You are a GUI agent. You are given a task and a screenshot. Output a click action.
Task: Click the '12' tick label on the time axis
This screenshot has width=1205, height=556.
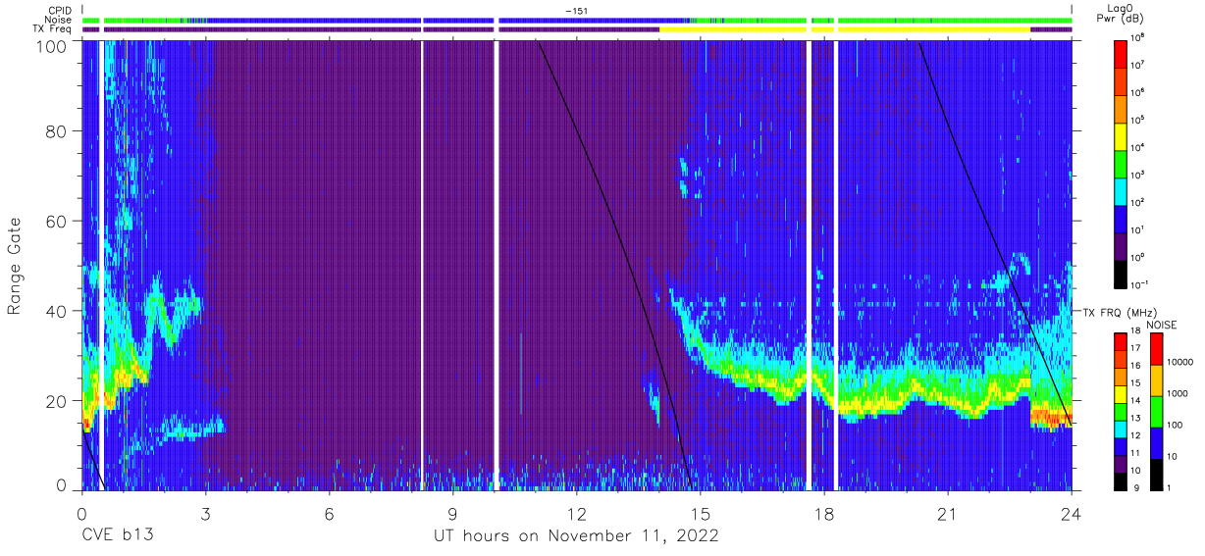[x=576, y=514]
